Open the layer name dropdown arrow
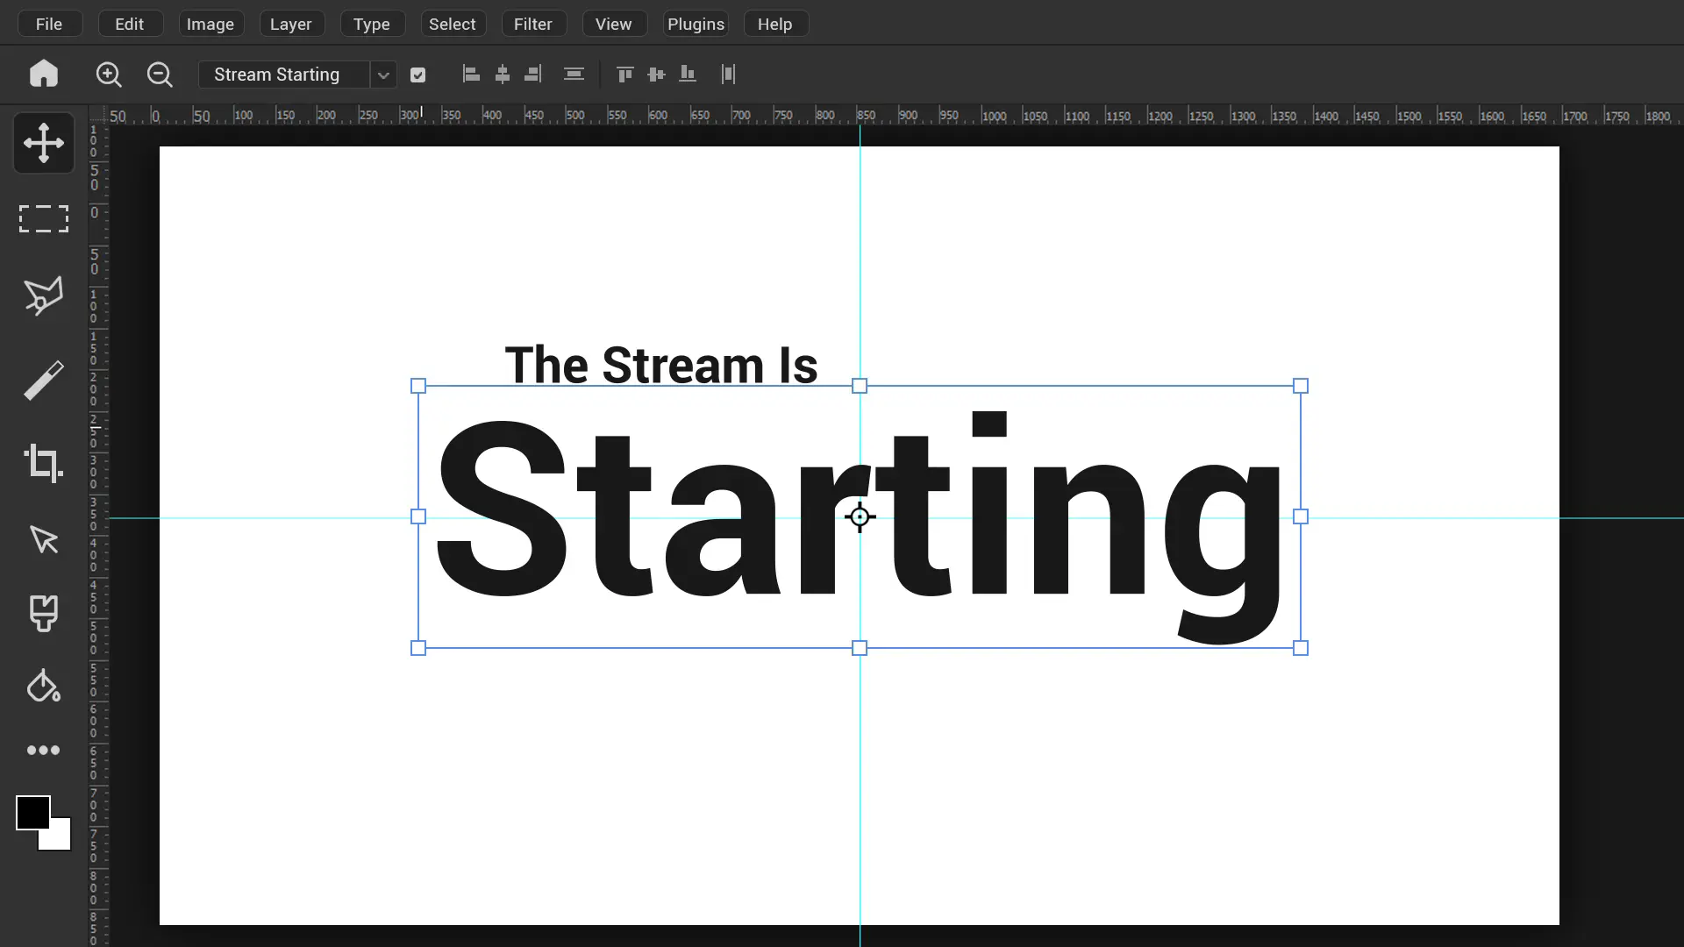This screenshot has width=1684, height=947. coord(383,75)
